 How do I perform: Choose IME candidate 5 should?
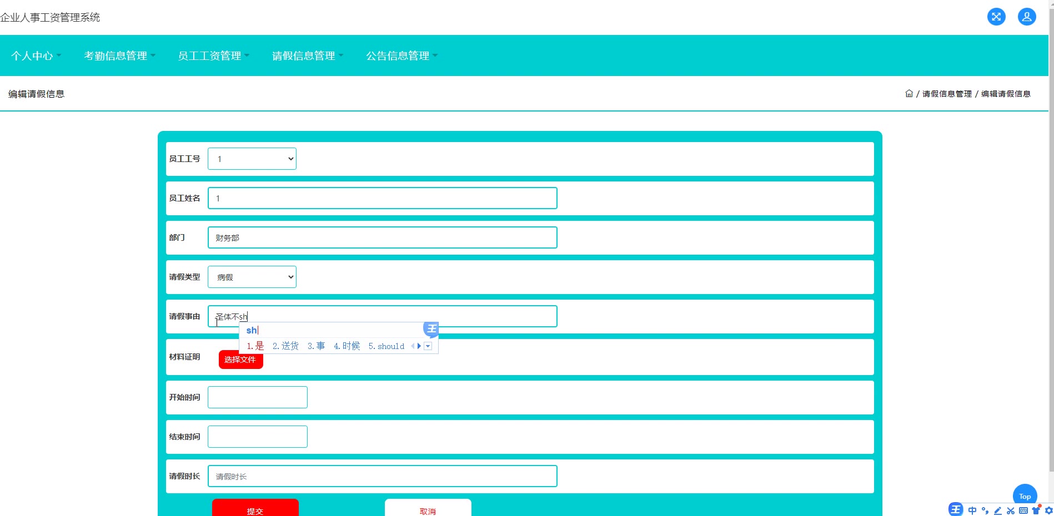(387, 346)
